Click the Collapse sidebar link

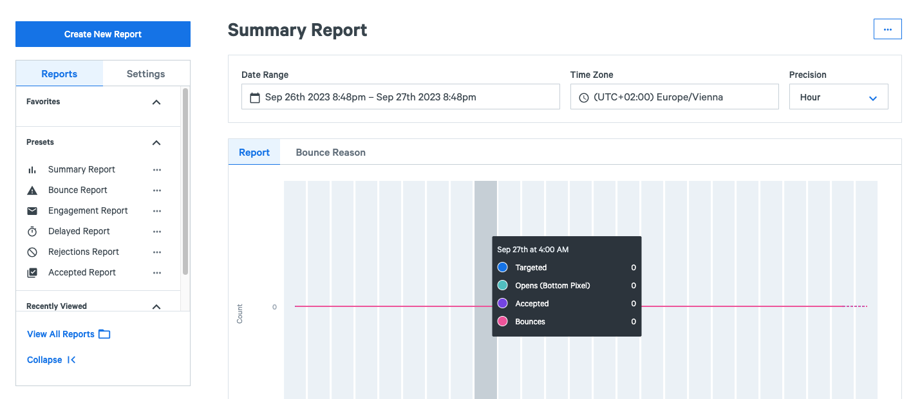click(x=52, y=360)
